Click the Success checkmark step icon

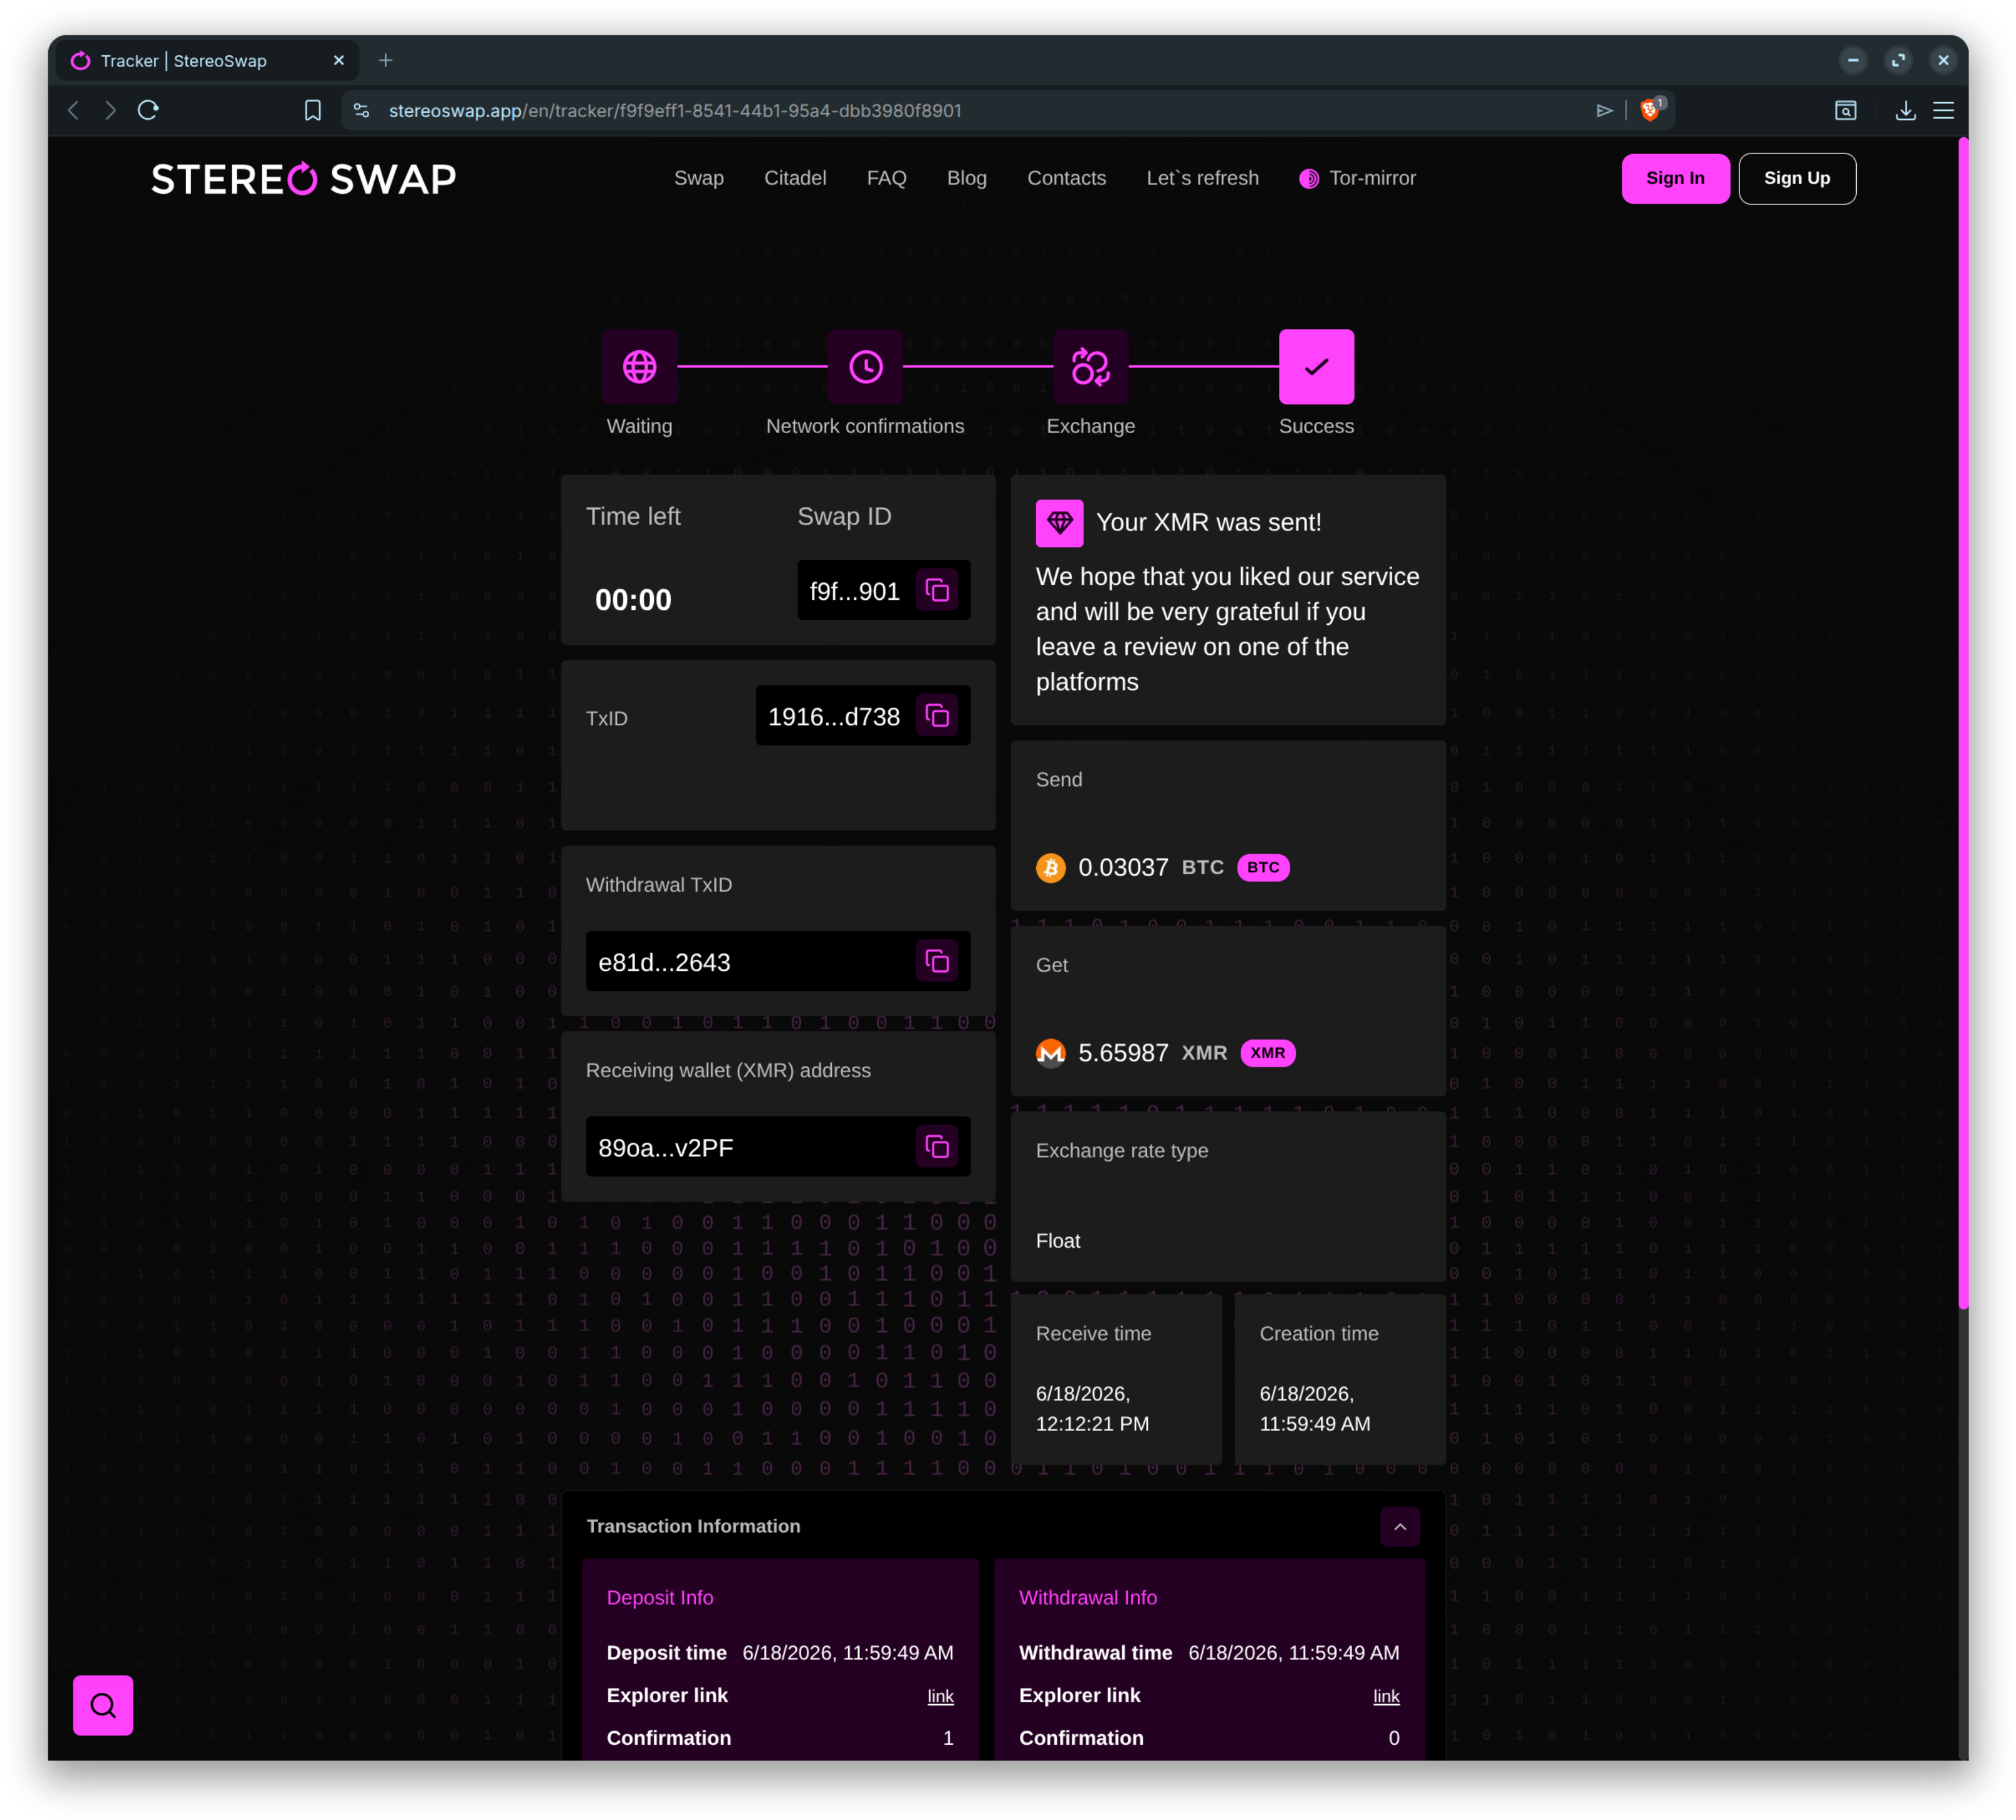click(1317, 367)
